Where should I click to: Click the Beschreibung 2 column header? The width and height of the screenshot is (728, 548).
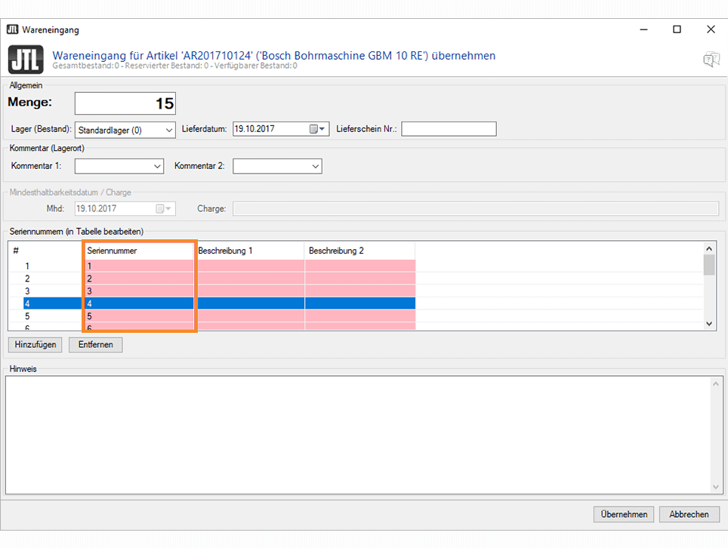[x=359, y=251]
